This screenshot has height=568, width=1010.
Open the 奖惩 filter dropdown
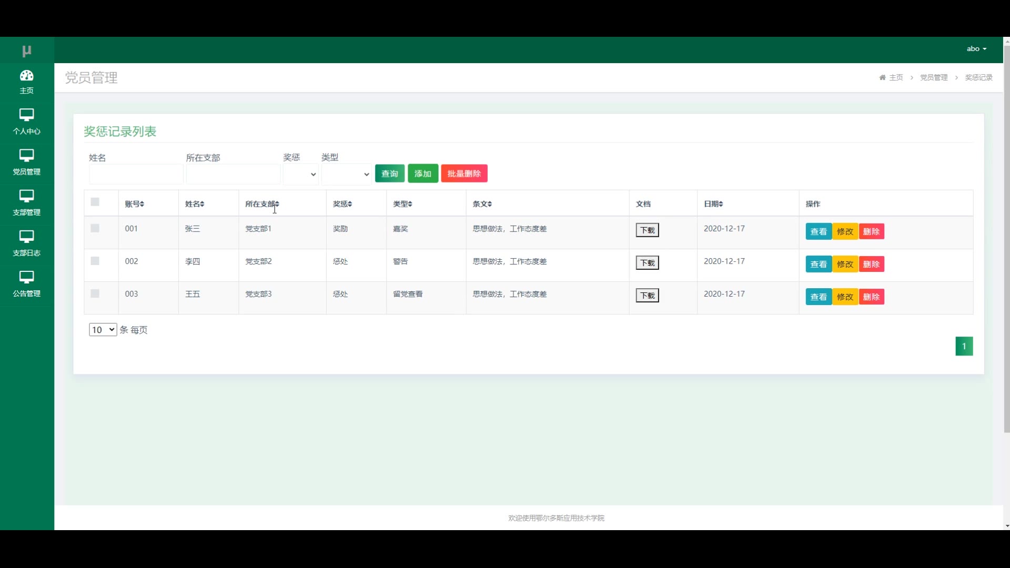pyautogui.click(x=301, y=174)
